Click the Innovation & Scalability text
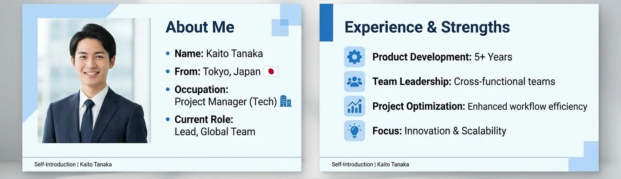 455,131
